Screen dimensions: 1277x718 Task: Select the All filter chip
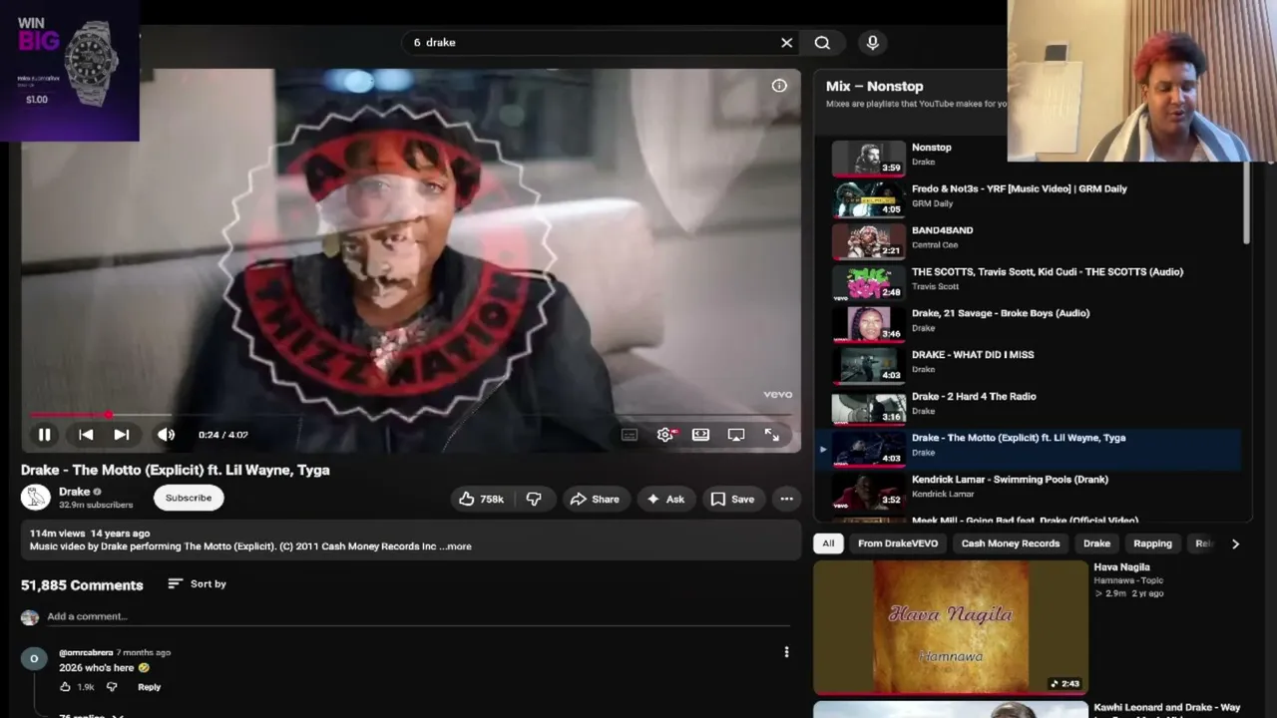(828, 543)
